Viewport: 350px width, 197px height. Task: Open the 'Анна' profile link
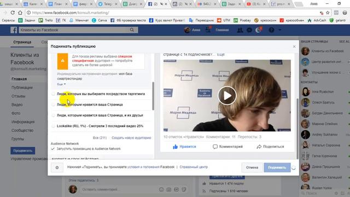[x=192, y=30]
